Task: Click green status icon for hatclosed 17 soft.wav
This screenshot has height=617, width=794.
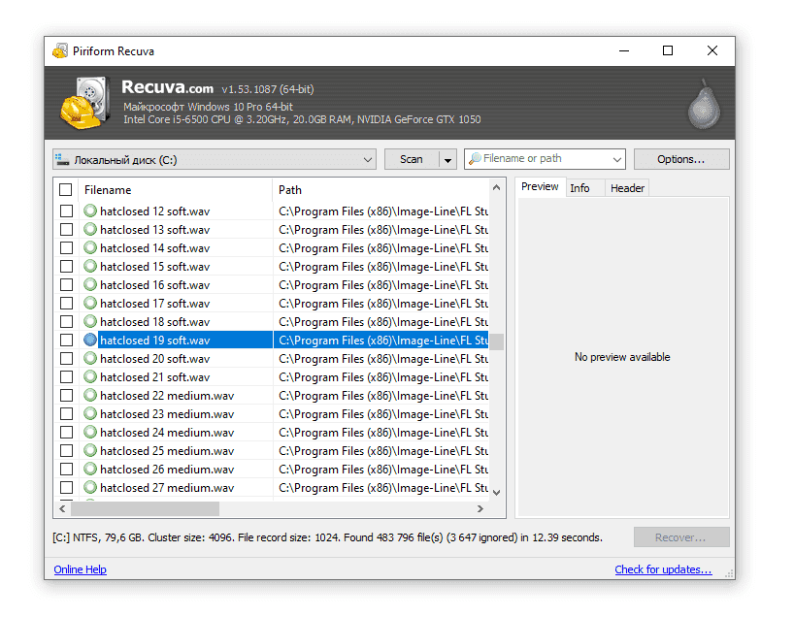Action: [x=90, y=303]
